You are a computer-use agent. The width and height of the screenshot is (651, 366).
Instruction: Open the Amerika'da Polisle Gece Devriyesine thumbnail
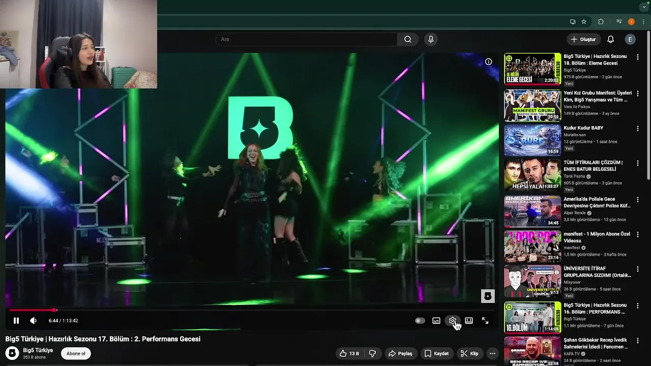(532, 211)
